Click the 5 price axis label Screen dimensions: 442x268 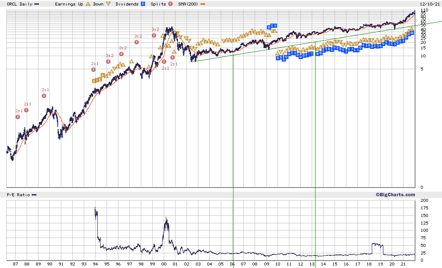coord(422,69)
